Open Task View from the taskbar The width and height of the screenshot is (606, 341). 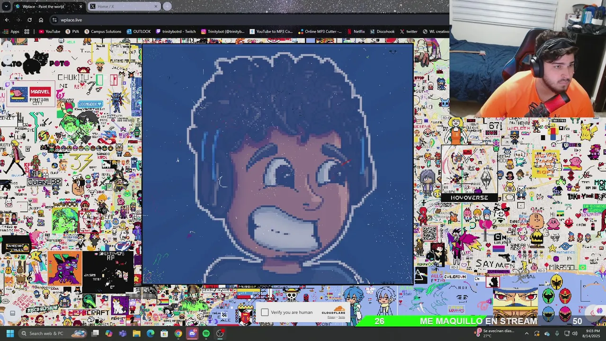pyautogui.click(x=95, y=333)
